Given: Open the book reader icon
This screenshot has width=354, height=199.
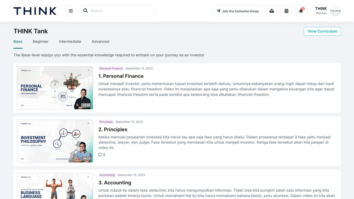Looking at the screenshot, I should click(272, 11).
